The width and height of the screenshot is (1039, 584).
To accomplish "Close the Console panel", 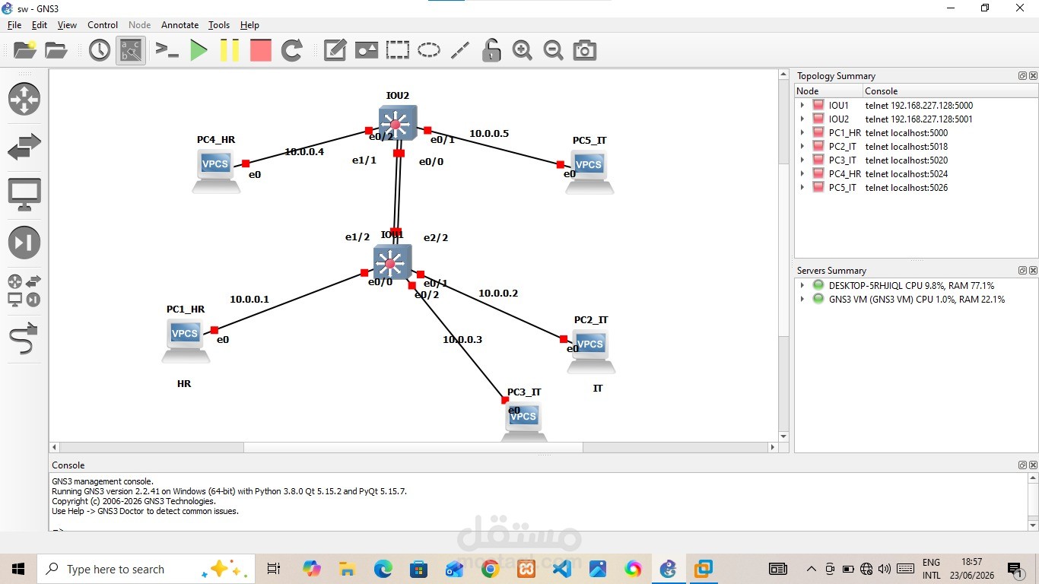I will pos(1033,465).
